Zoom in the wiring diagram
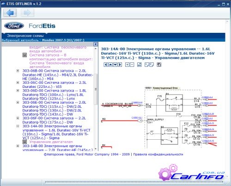 (x=127, y=65)
